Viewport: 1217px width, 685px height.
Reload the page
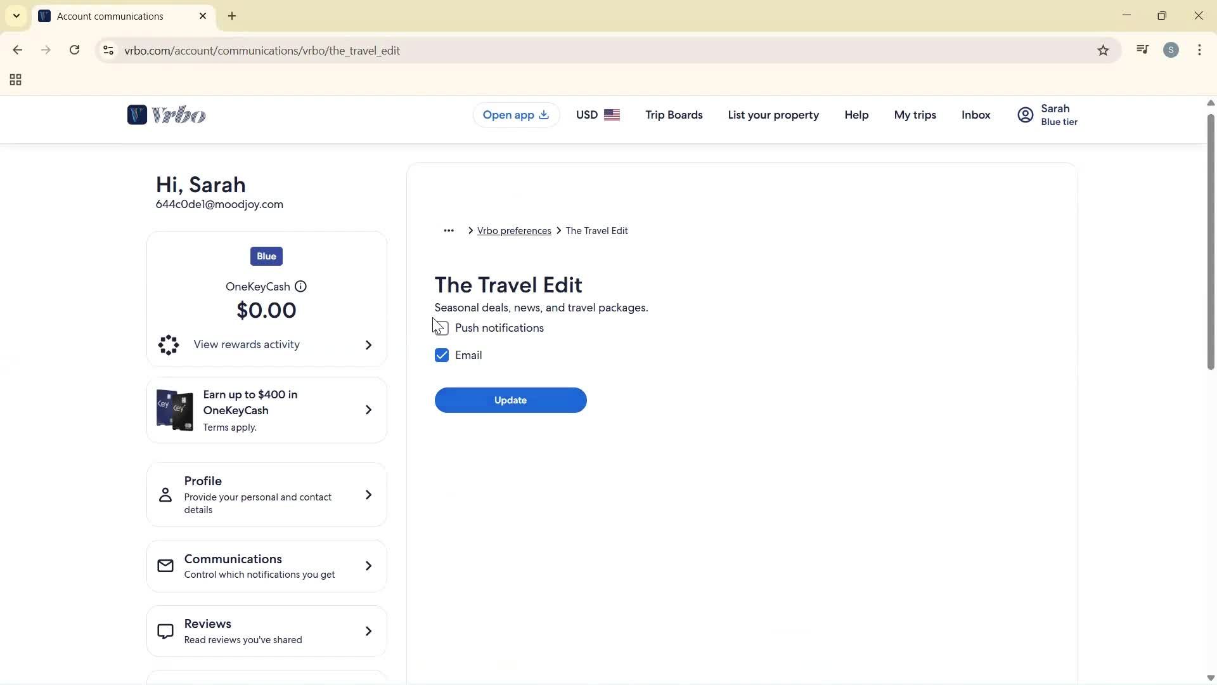click(x=75, y=50)
